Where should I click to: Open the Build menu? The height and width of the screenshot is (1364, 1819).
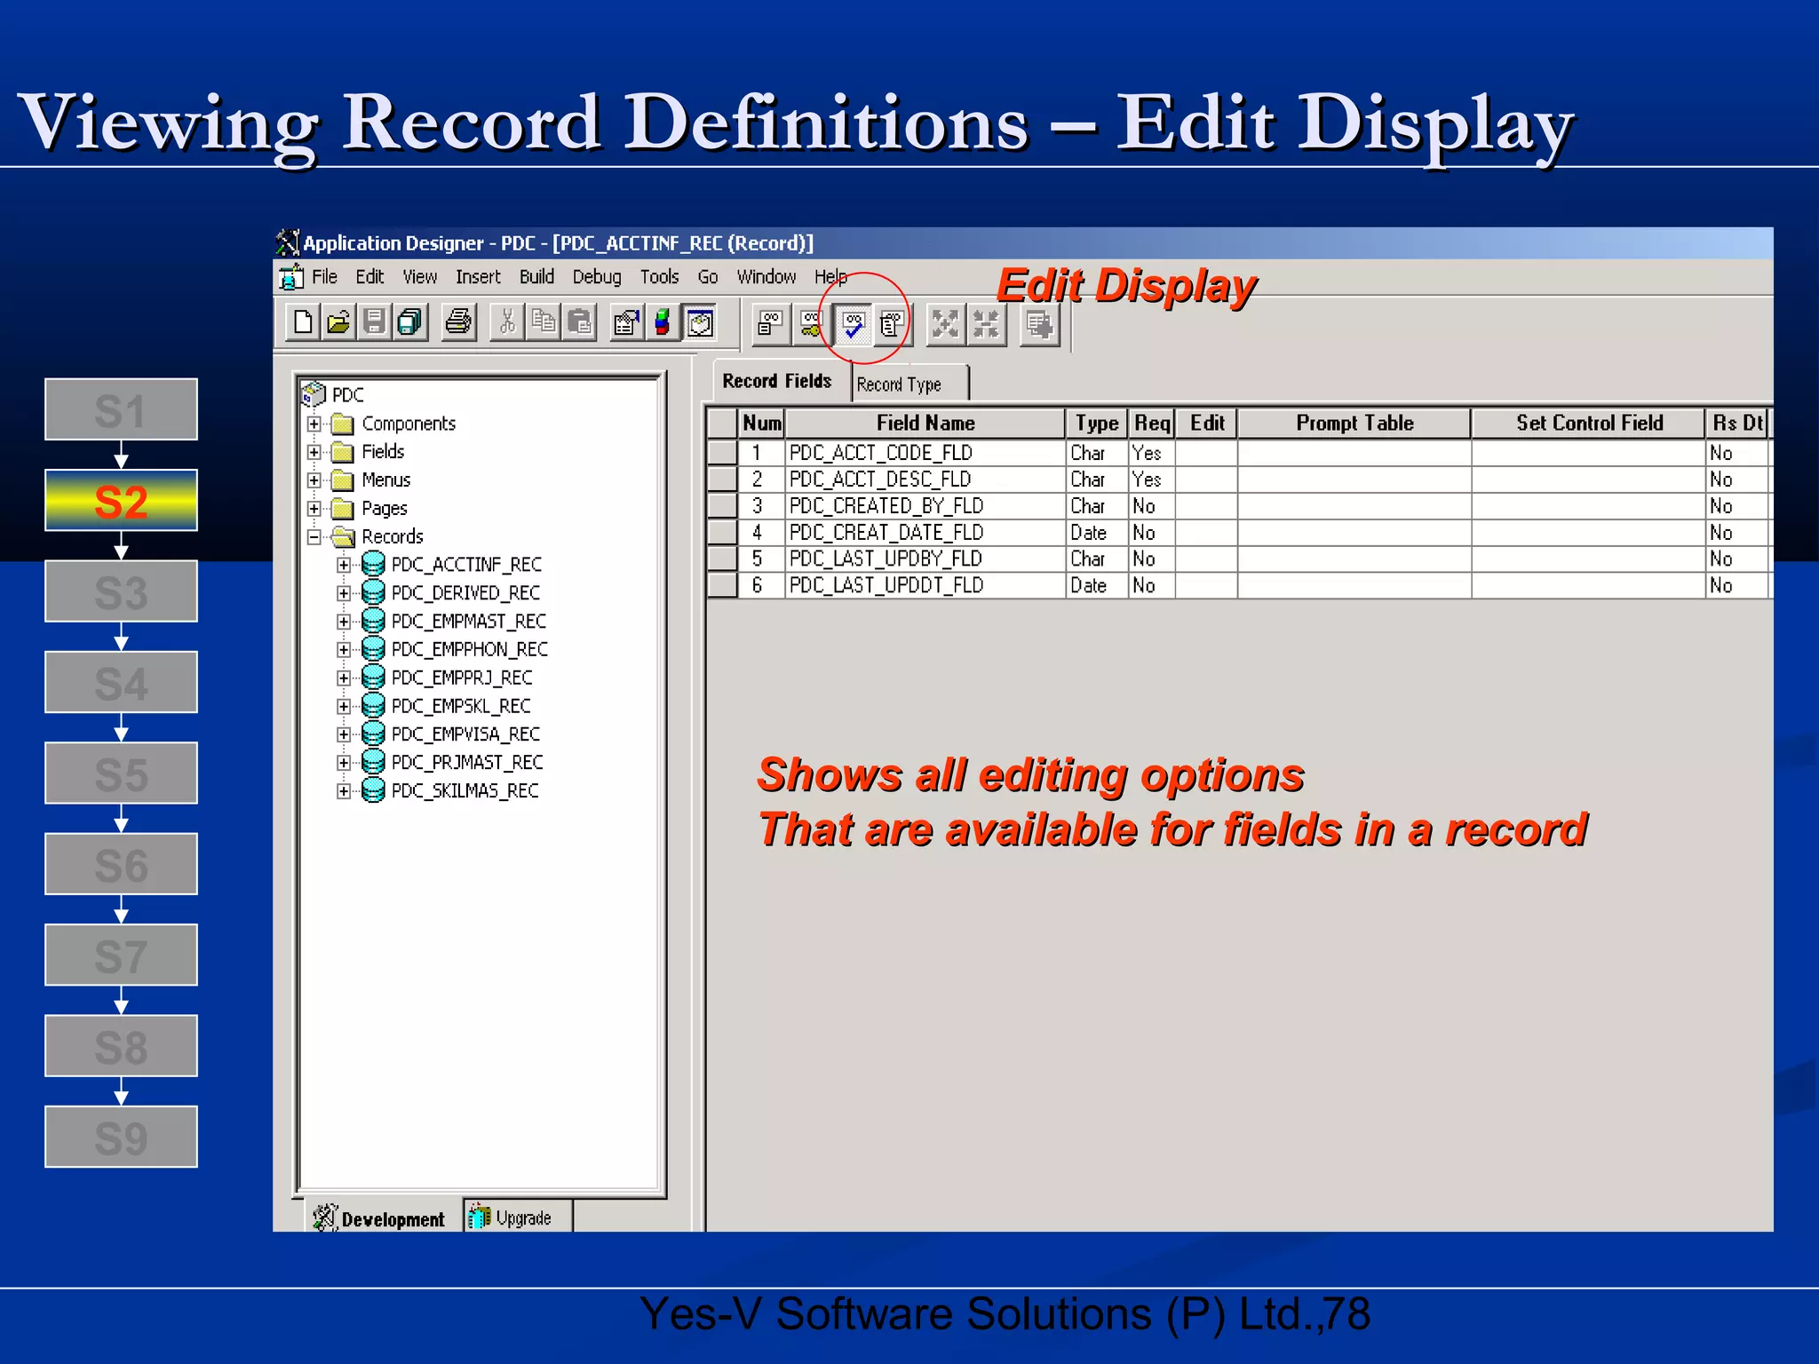coord(536,277)
